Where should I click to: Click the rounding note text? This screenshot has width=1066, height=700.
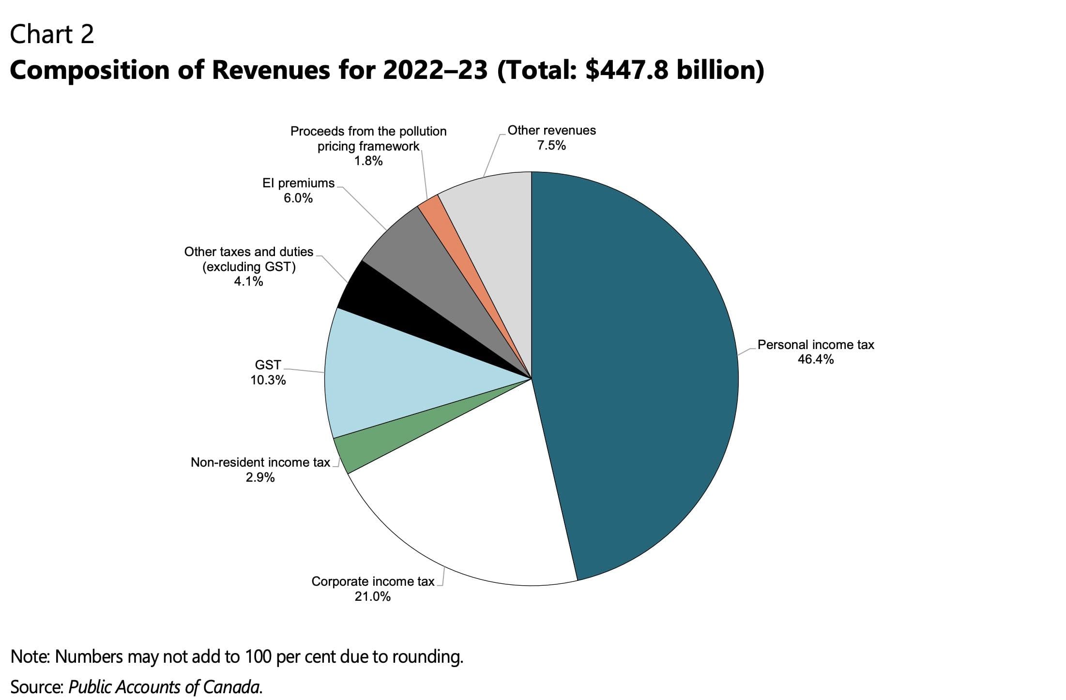[x=237, y=657]
